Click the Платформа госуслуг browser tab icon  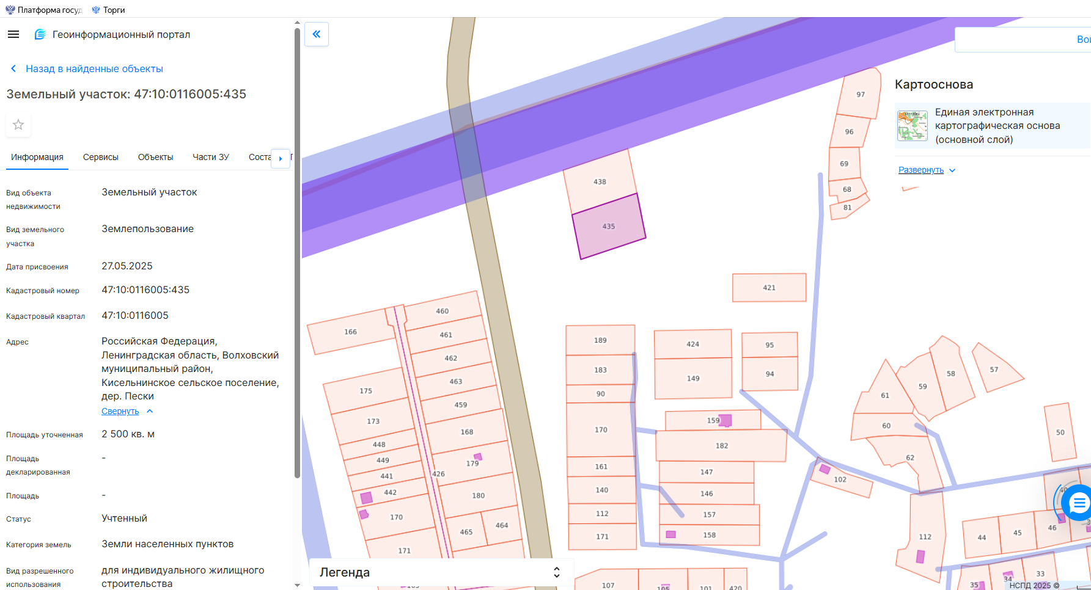(10, 10)
